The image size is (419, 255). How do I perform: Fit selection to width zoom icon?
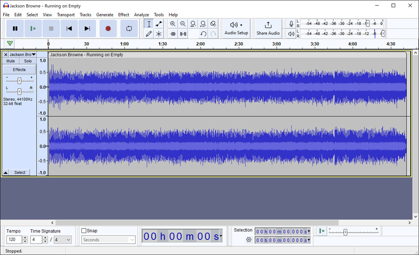click(x=193, y=24)
